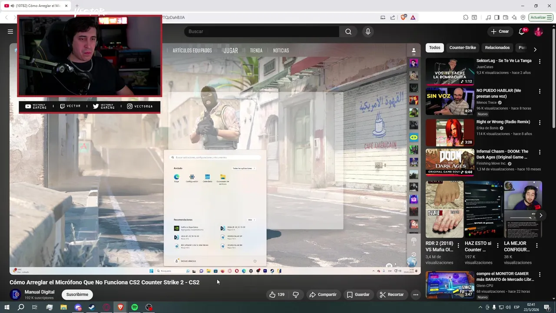The image size is (556, 313).
Task: Click TIENDA tab in the CS2 video
Action: [256, 50]
